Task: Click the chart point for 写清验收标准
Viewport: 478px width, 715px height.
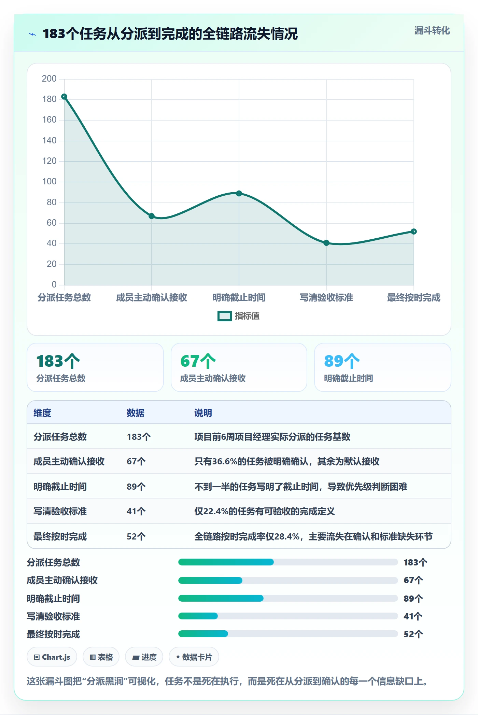Action: 326,243
